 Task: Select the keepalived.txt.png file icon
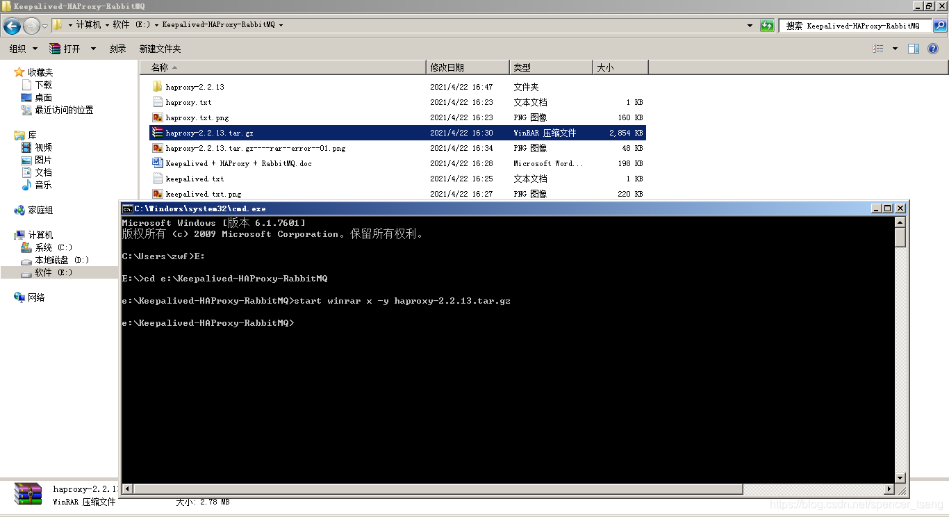pos(157,194)
